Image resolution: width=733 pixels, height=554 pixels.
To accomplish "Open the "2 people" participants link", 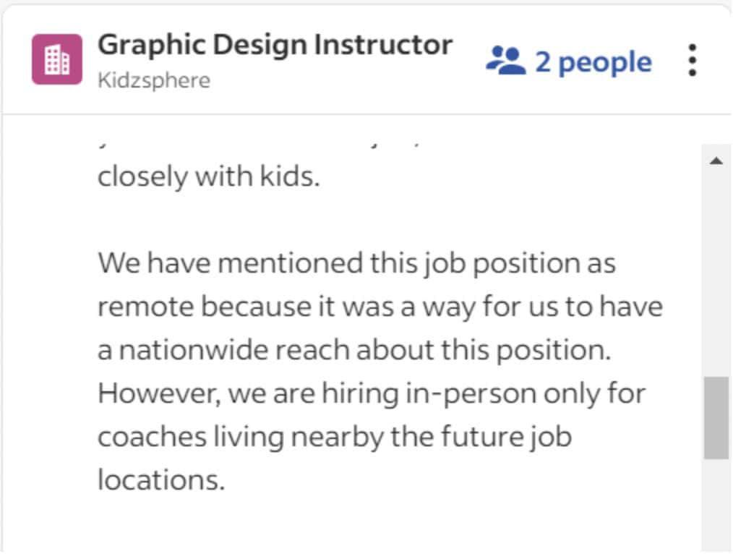I will (x=593, y=62).
